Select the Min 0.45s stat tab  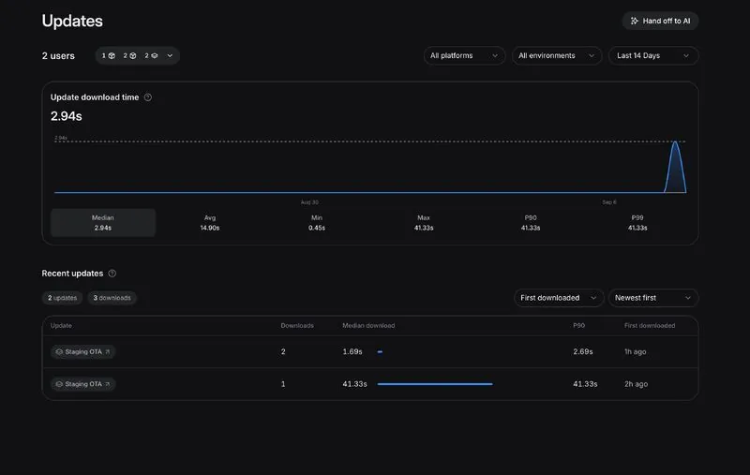(x=317, y=223)
